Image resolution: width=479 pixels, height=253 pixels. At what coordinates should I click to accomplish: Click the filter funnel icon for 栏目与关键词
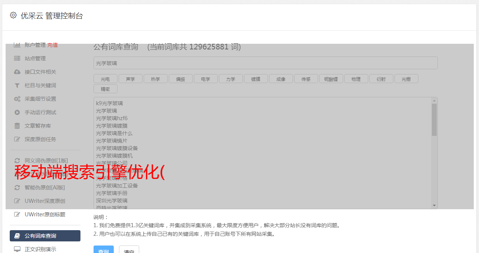17,85
